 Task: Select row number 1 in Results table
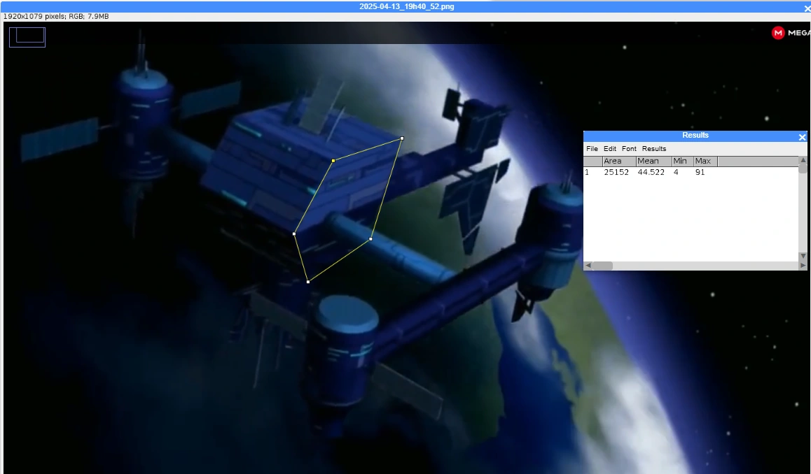tap(587, 173)
